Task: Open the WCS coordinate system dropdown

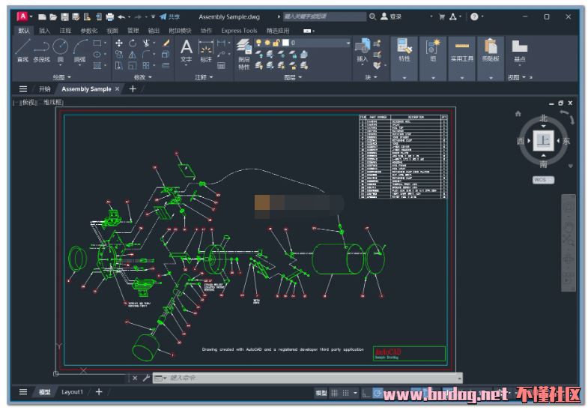Action: click(x=543, y=180)
